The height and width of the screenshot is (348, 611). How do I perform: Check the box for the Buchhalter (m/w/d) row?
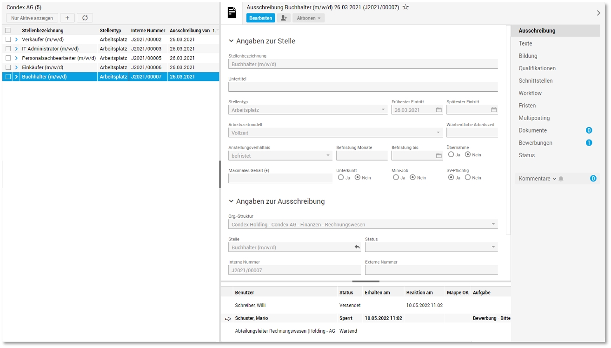[x=8, y=77]
